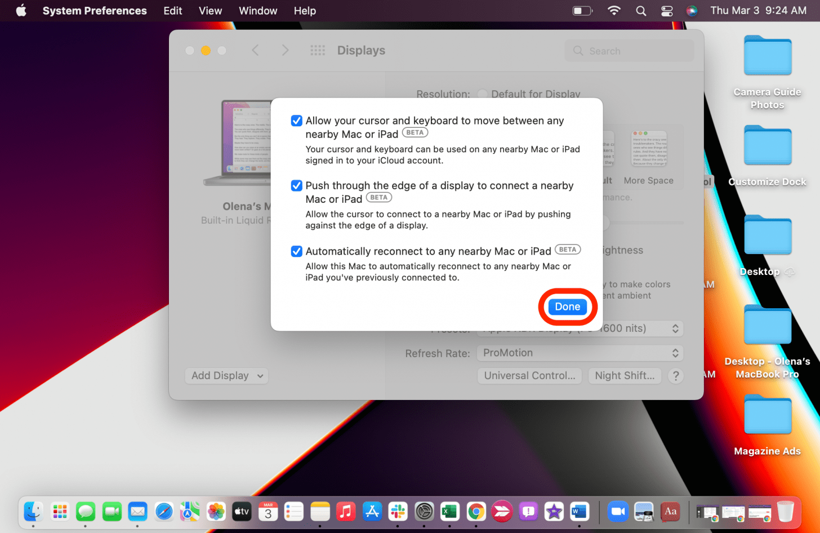This screenshot has height=533, width=820.
Task: Expand the Add Display dropdown
Action: pos(226,376)
